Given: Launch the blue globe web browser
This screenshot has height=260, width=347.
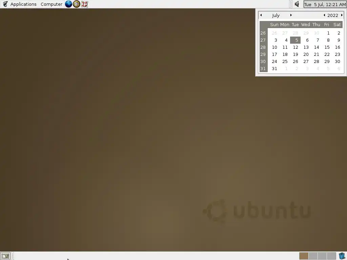Looking at the screenshot, I should click(68, 4).
